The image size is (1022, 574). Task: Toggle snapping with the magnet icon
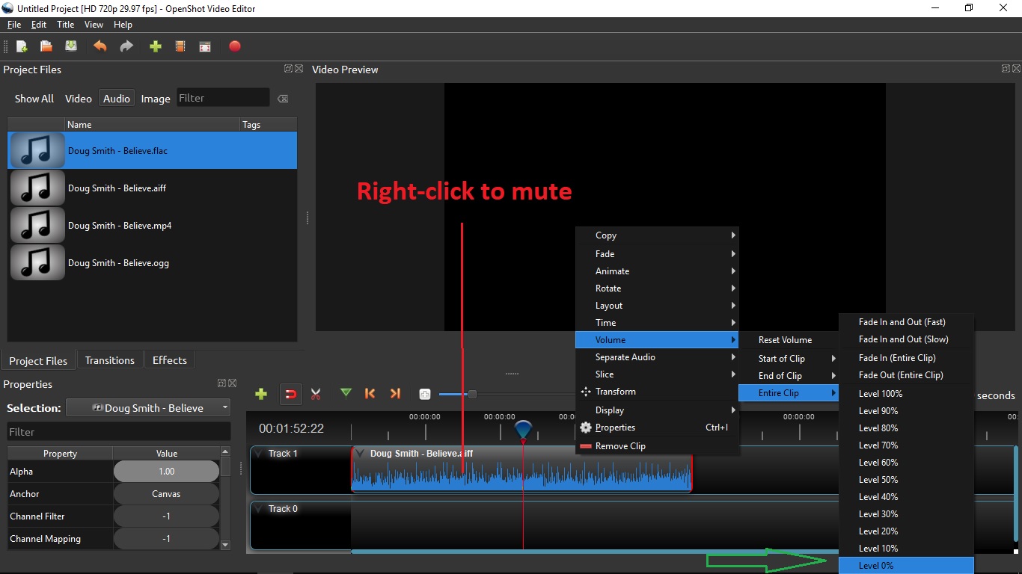click(290, 394)
